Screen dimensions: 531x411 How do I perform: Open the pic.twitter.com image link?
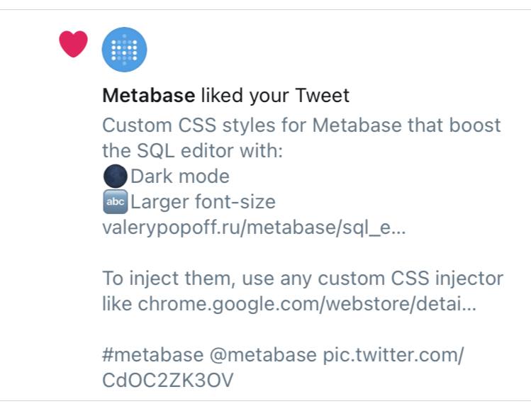[x=393, y=355]
